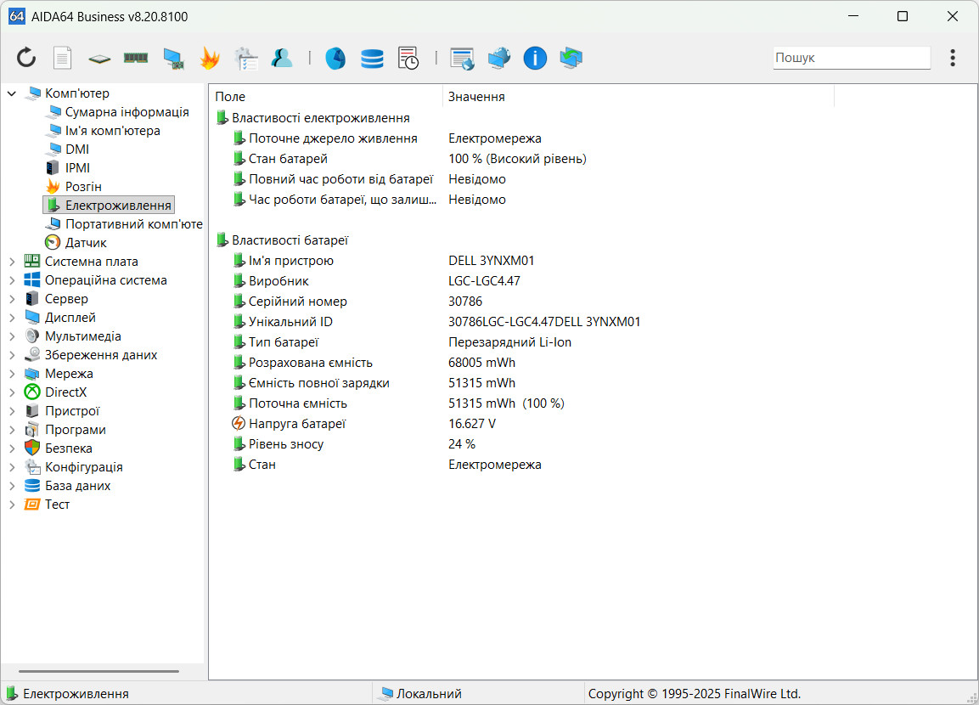The width and height of the screenshot is (979, 705).
Task: Expand the Системна плата tree node
Action: (x=12, y=262)
